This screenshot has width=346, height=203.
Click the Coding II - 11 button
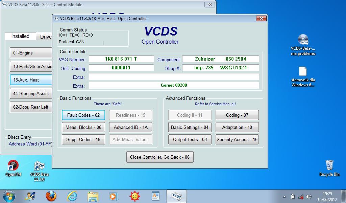[x=190, y=115]
